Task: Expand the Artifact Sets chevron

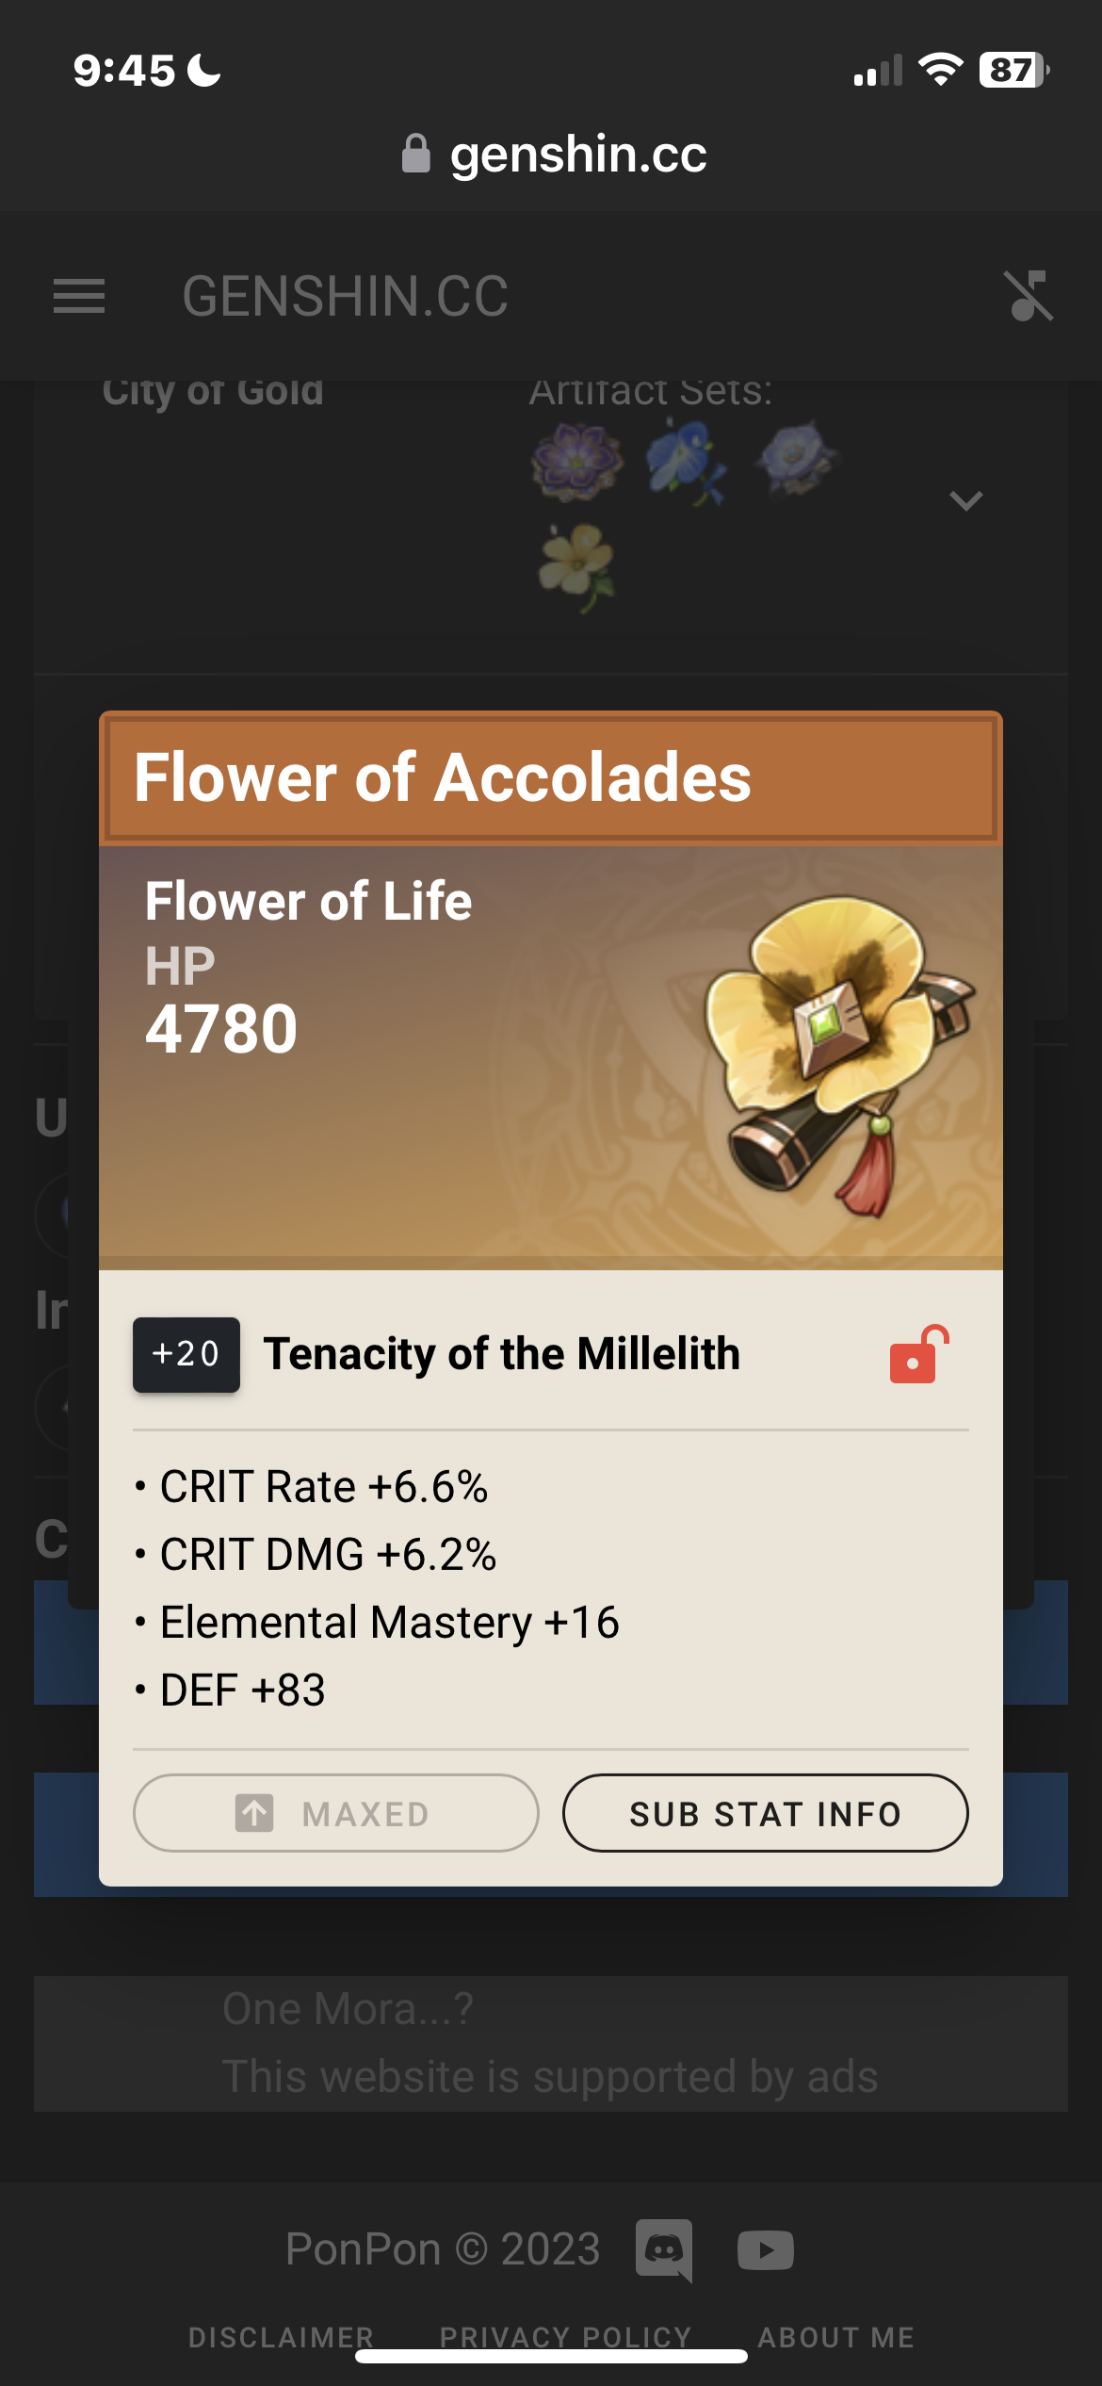Action: 966,502
